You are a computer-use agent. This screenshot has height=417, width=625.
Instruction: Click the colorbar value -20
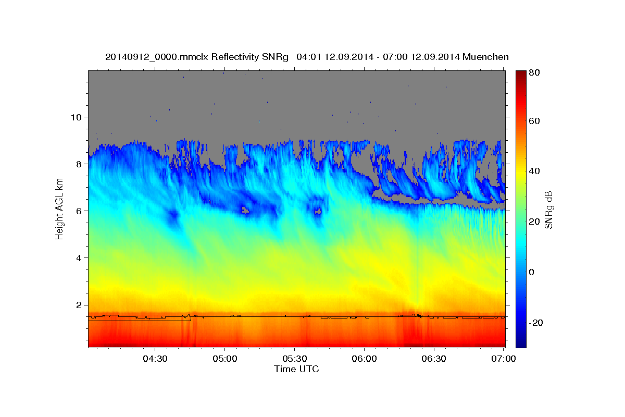click(537, 323)
